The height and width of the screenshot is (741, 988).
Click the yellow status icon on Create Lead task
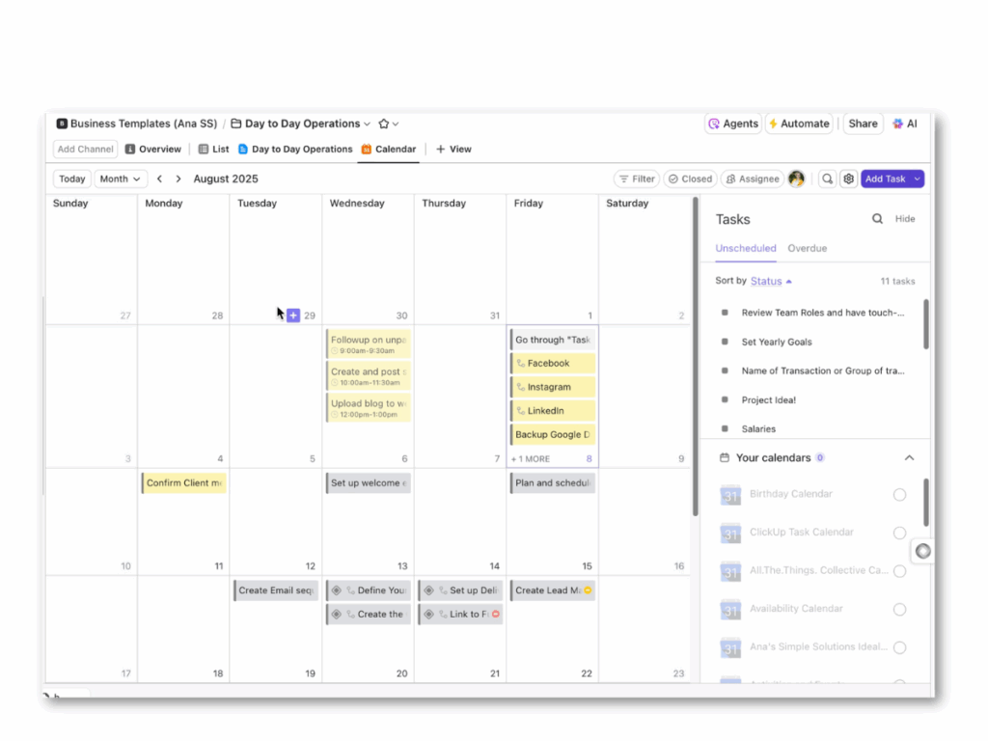pyautogui.click(x=588, y=590)
